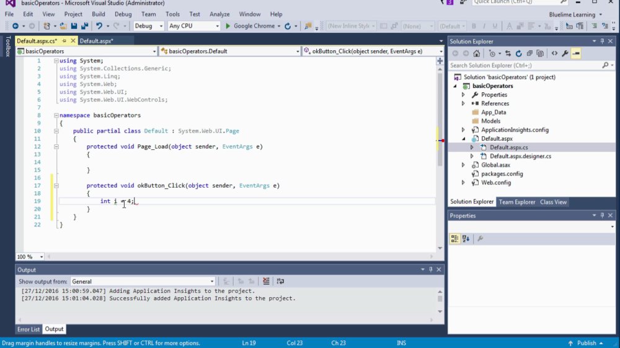Click the Find in Files toolbar icon

pos(308,26)
